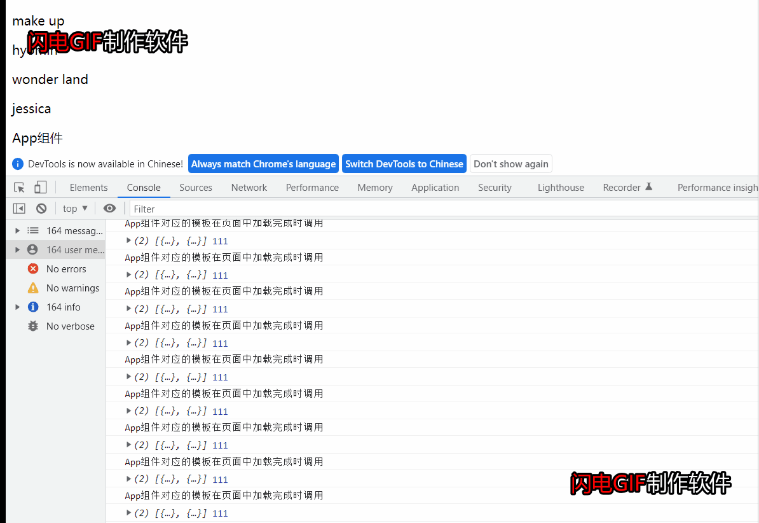The width and height of the screenshot is (759, 523).
Task: Open the Sources tab
Action: 196,188
